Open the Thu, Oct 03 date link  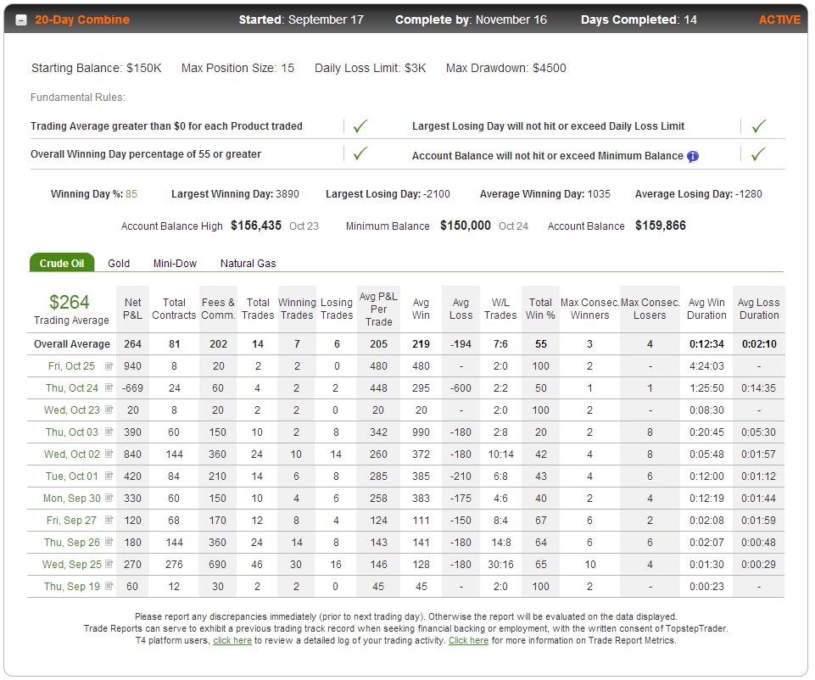pos(72,432)
